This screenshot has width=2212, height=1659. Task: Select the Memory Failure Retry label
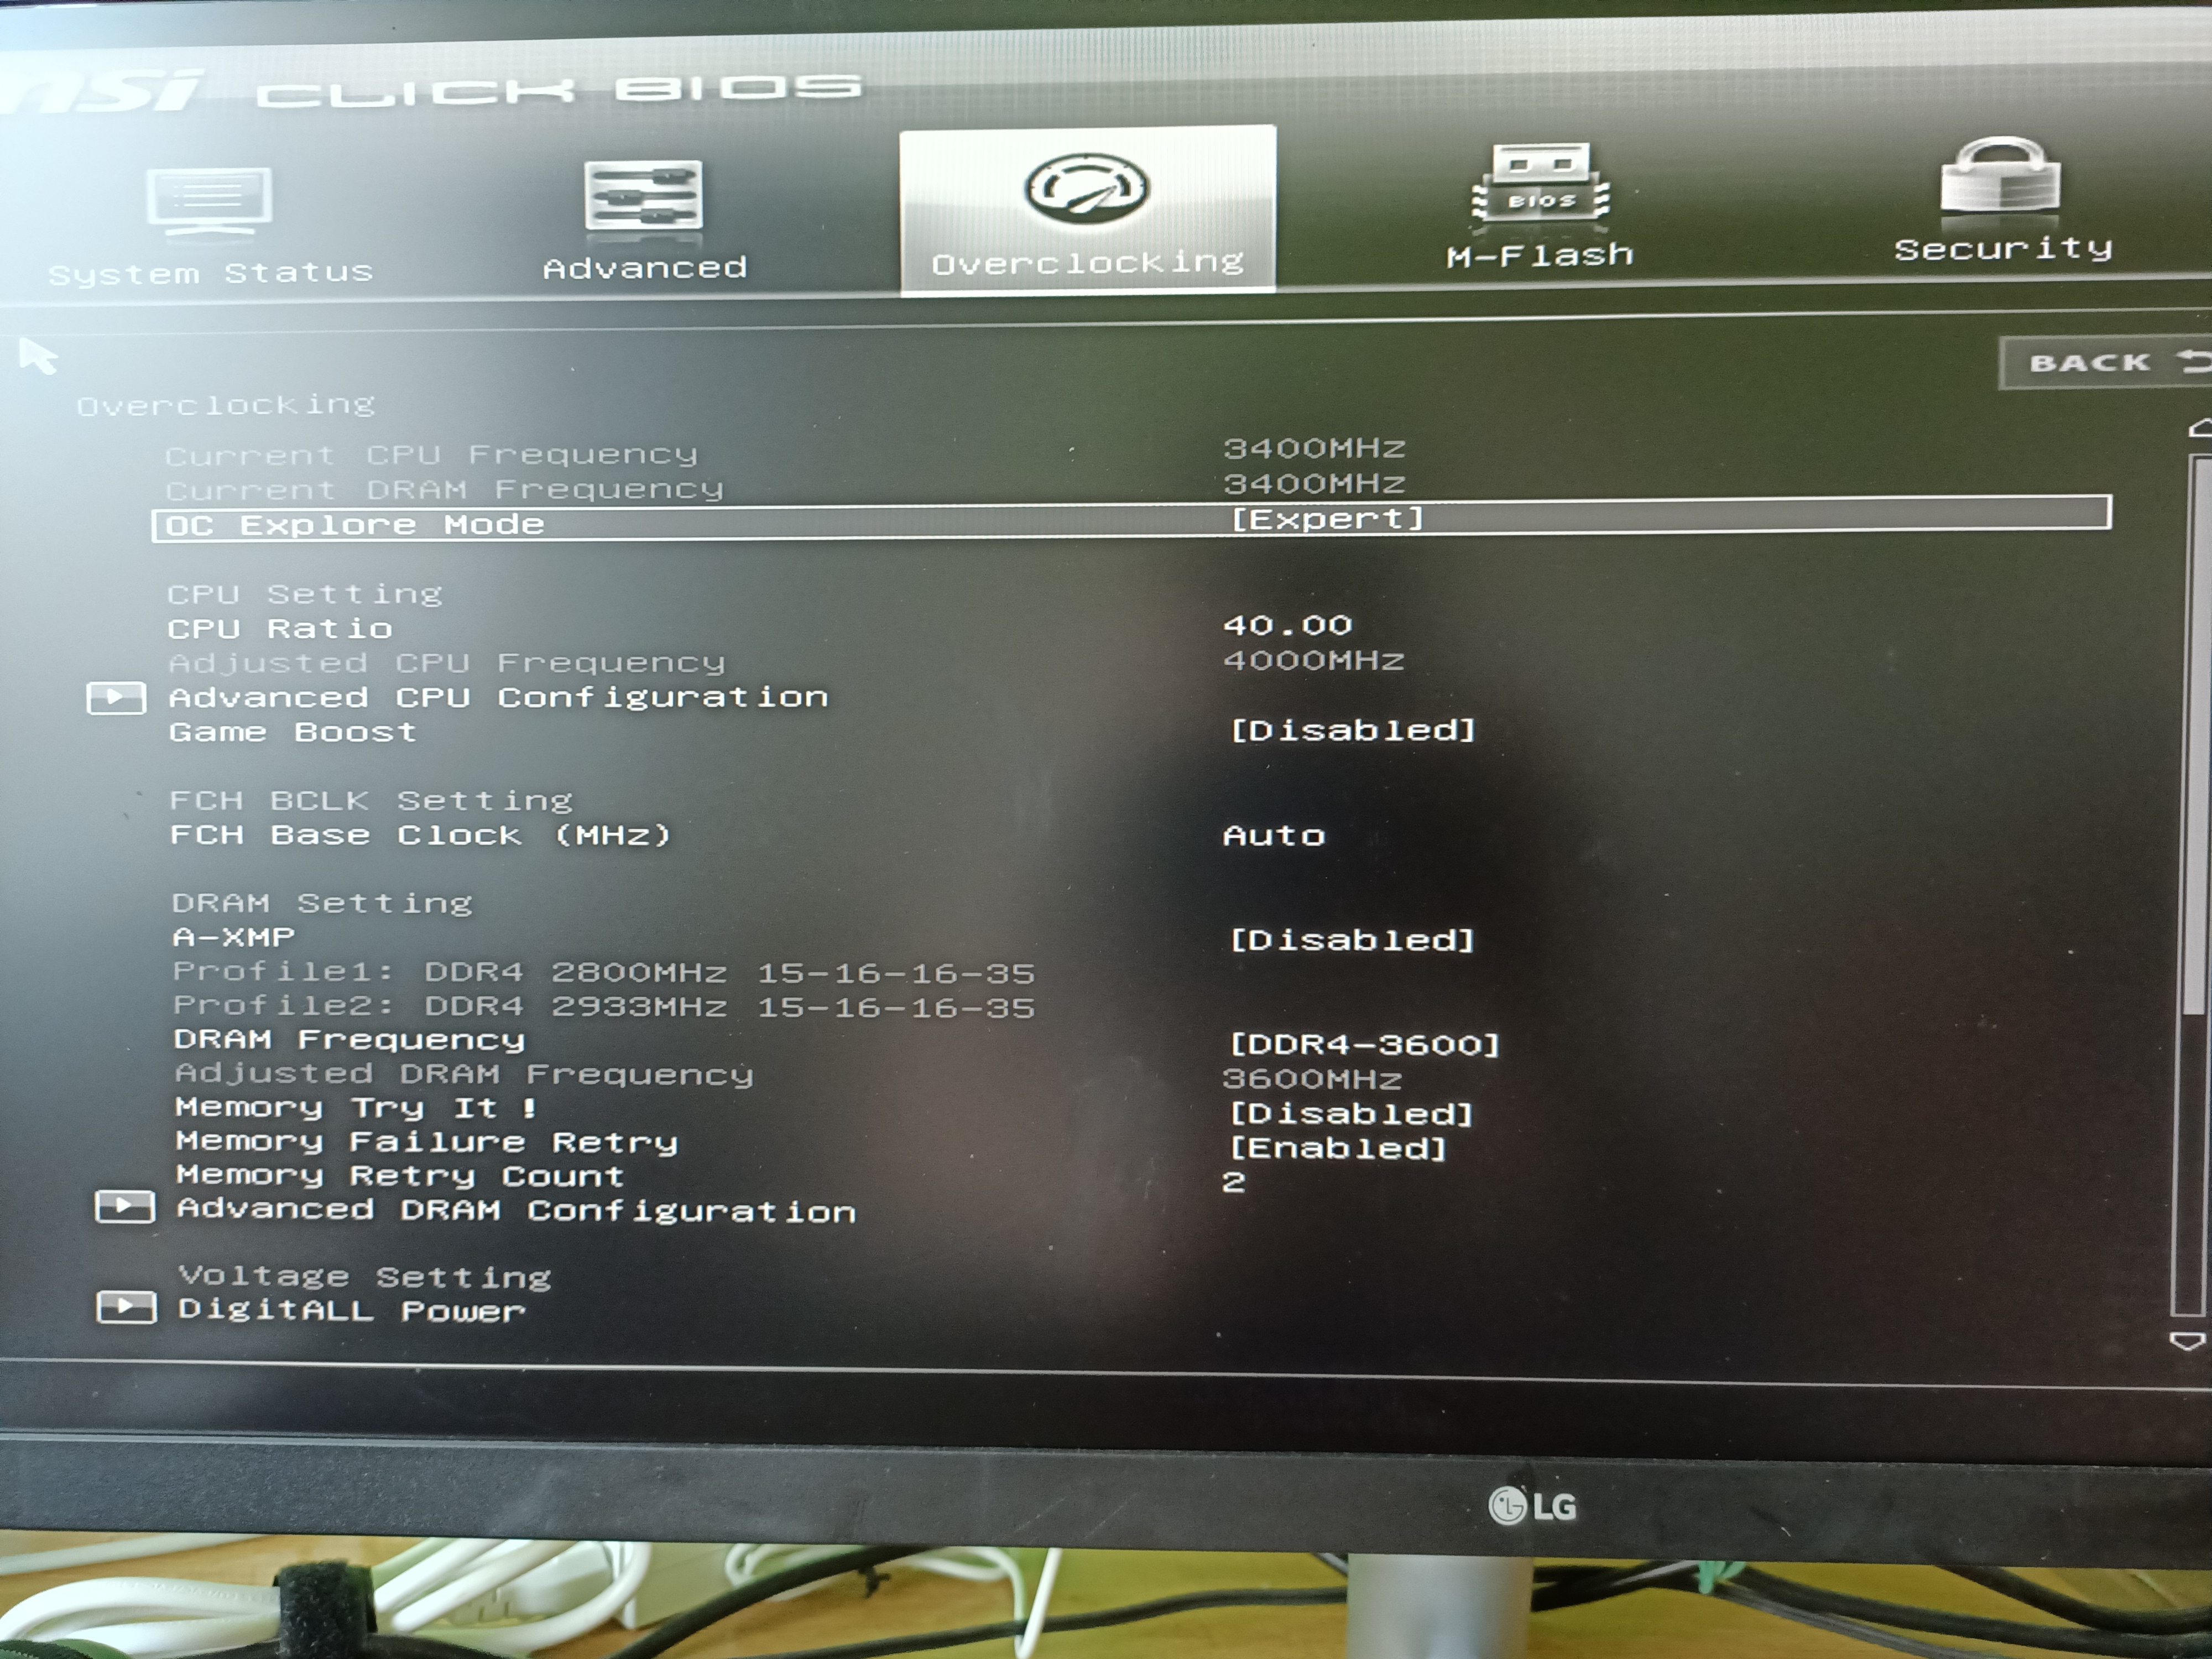427,1142
